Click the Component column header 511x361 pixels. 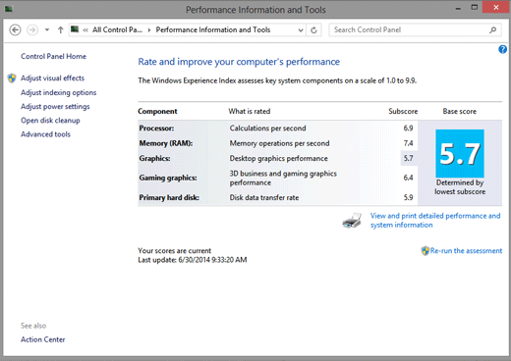(x=157, y=111)
